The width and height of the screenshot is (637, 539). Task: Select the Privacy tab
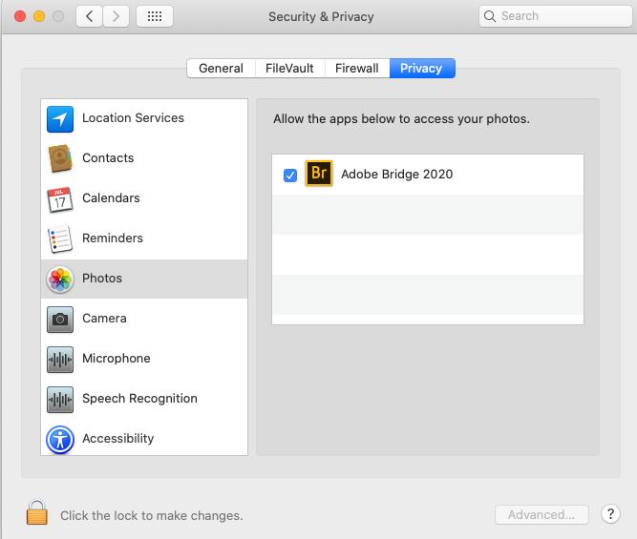click(422, 68)
